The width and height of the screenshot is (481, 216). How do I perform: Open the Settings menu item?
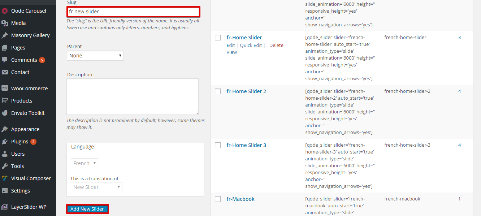(x=21, y=191)
